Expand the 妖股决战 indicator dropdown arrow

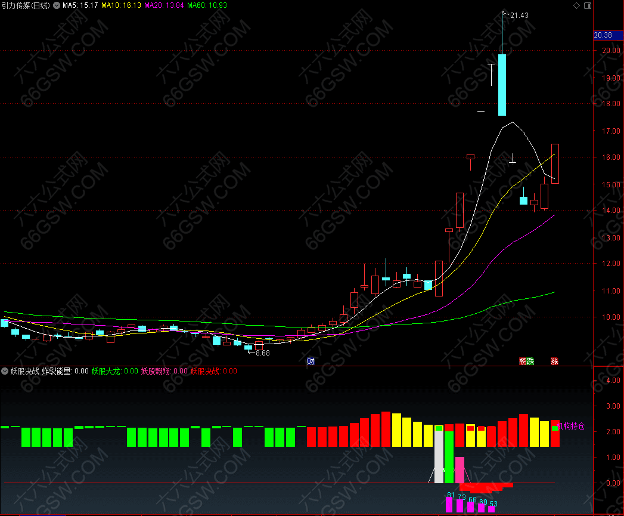5,371
